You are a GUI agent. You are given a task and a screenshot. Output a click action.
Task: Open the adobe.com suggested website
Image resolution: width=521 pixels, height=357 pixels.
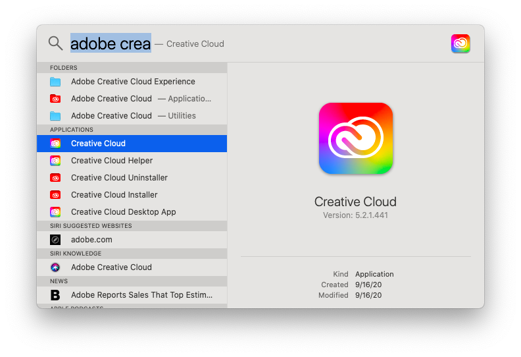pyautogui.click(x=91, y=240)
